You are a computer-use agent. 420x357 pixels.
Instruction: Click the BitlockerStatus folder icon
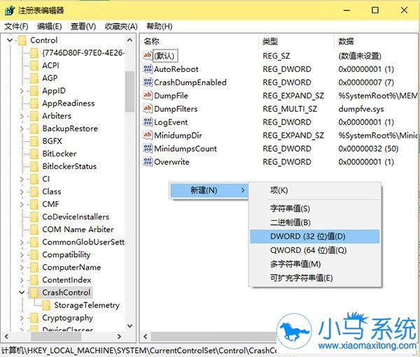coord(34,166)
